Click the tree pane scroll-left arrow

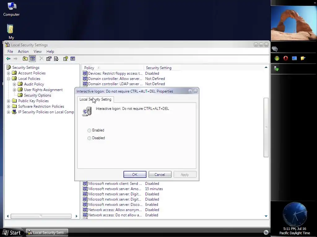8,216
